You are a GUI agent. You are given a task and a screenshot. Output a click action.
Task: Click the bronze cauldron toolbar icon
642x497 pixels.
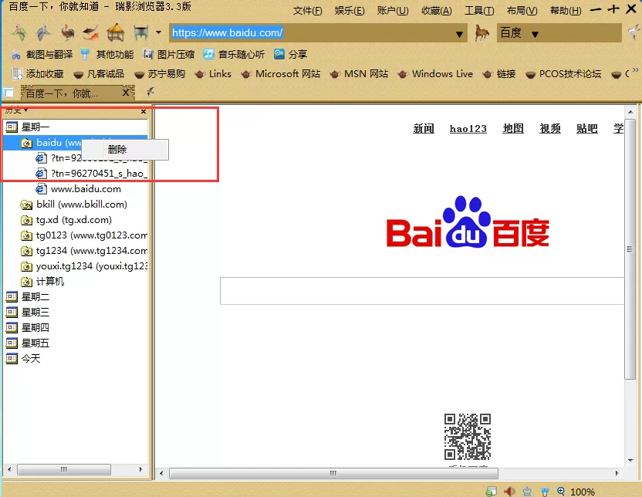141,32
